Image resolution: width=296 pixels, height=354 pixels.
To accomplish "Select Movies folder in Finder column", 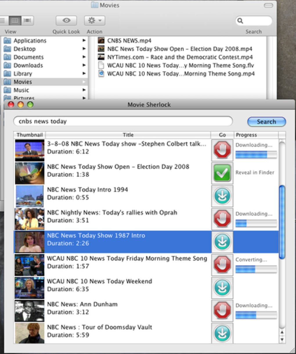I will [x=45, y=82].
